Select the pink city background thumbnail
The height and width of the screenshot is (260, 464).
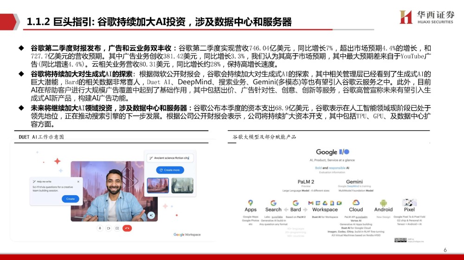coord(158,186)
